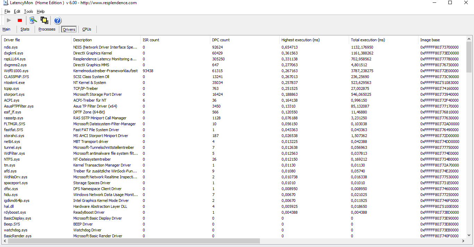Screen dimensions: 474x247
Task: Open the Help menu
Action: [41, 11]
